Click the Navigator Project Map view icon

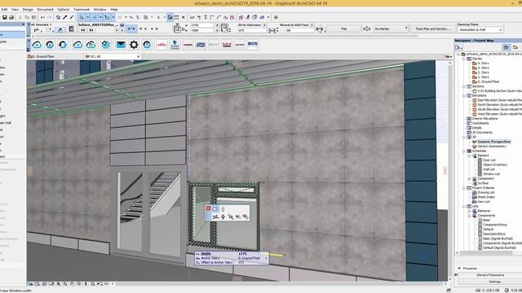(x=506, y=47)
